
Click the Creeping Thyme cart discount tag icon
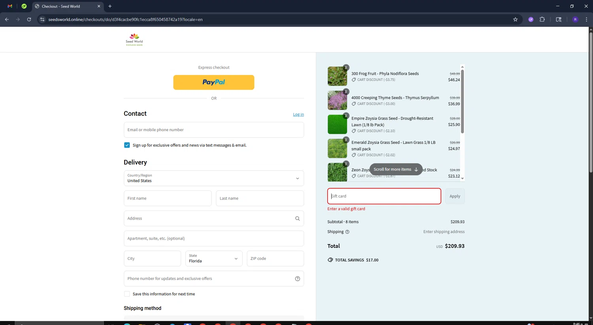(354, 104)
